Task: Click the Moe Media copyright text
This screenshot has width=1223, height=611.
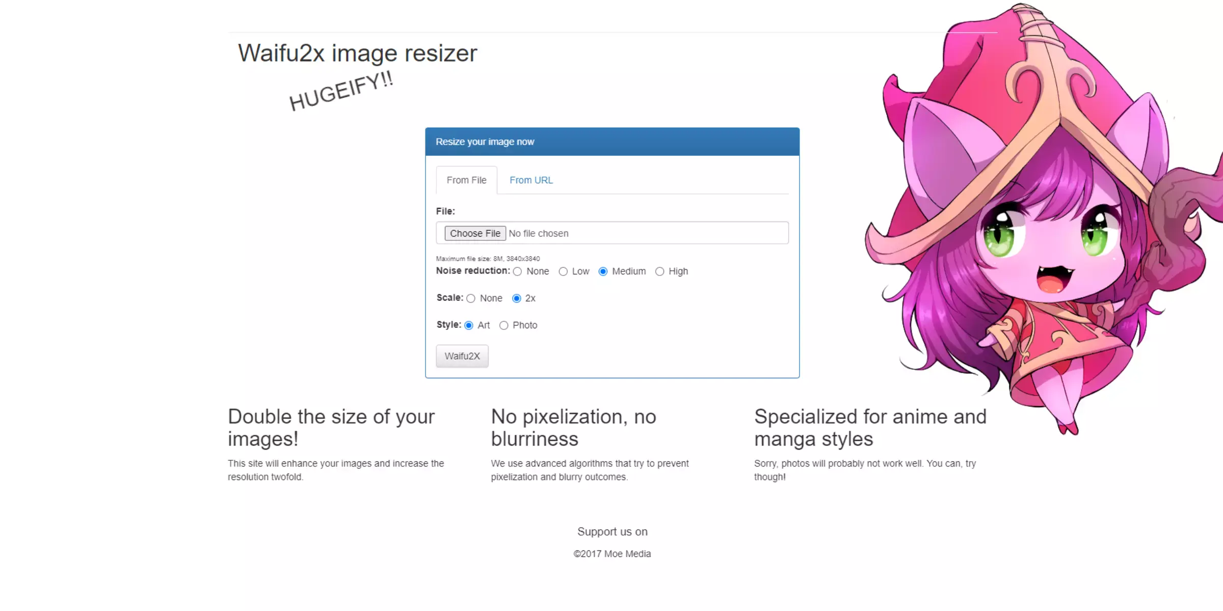Action: pyautogui.click(x=613, y=553)
